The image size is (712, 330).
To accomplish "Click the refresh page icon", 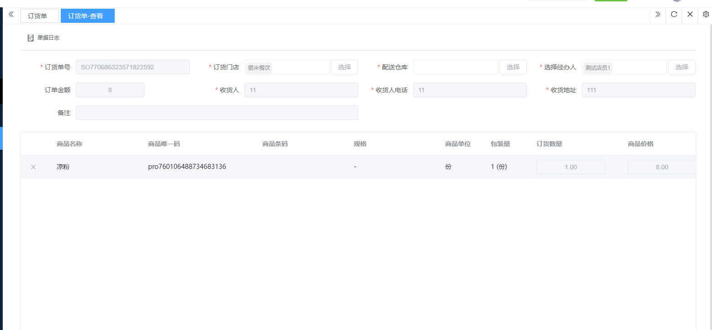I will pos(674,15).
